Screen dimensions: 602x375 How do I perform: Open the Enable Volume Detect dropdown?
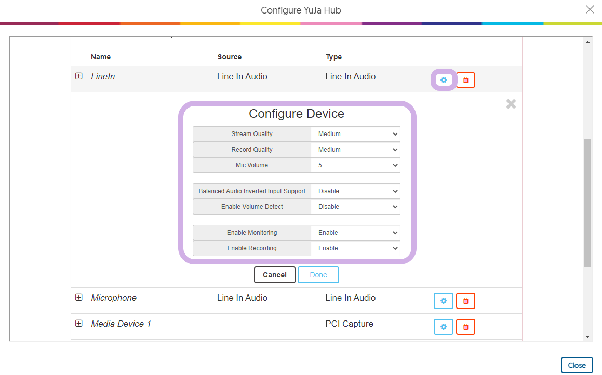(x=356, y=207)
